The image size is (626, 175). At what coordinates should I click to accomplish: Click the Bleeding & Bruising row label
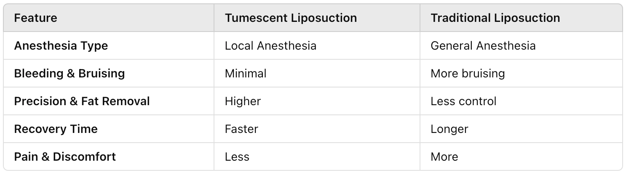pyautogui.click(x=70, y=73)
